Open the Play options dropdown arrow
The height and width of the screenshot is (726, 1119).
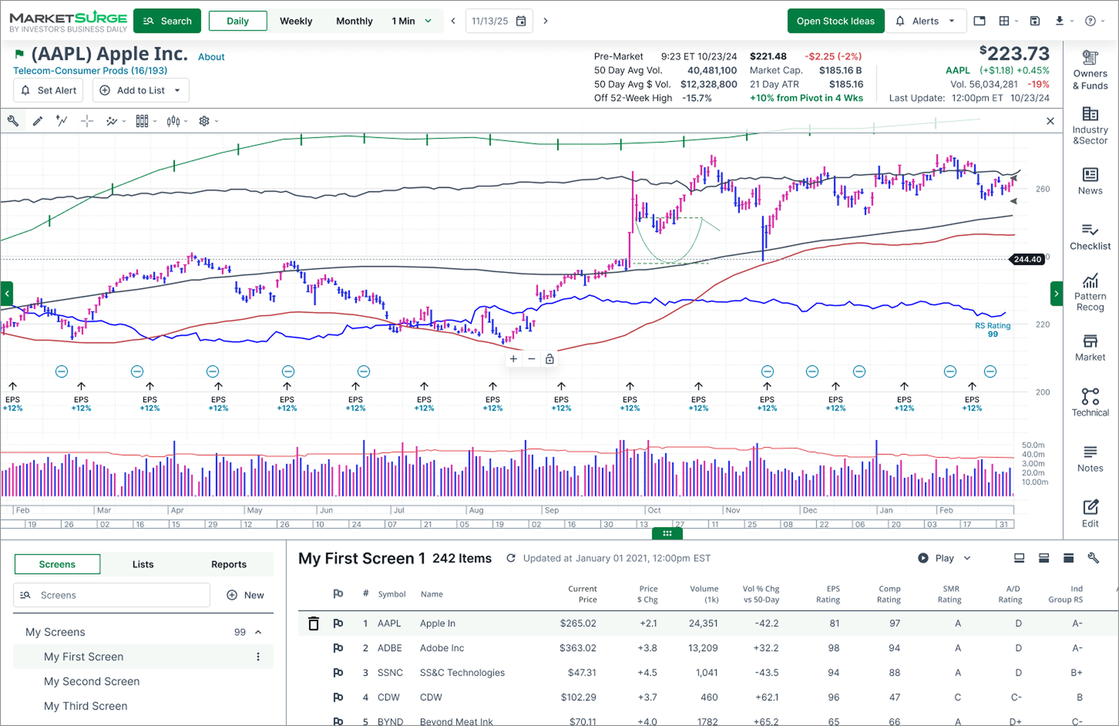tap(967, 558)
